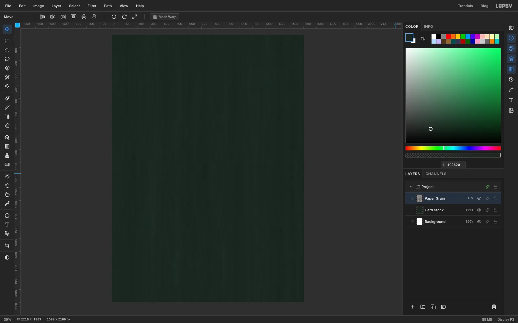Select the Move tool
The image size is (518, 323).
(x=7, y=29)
